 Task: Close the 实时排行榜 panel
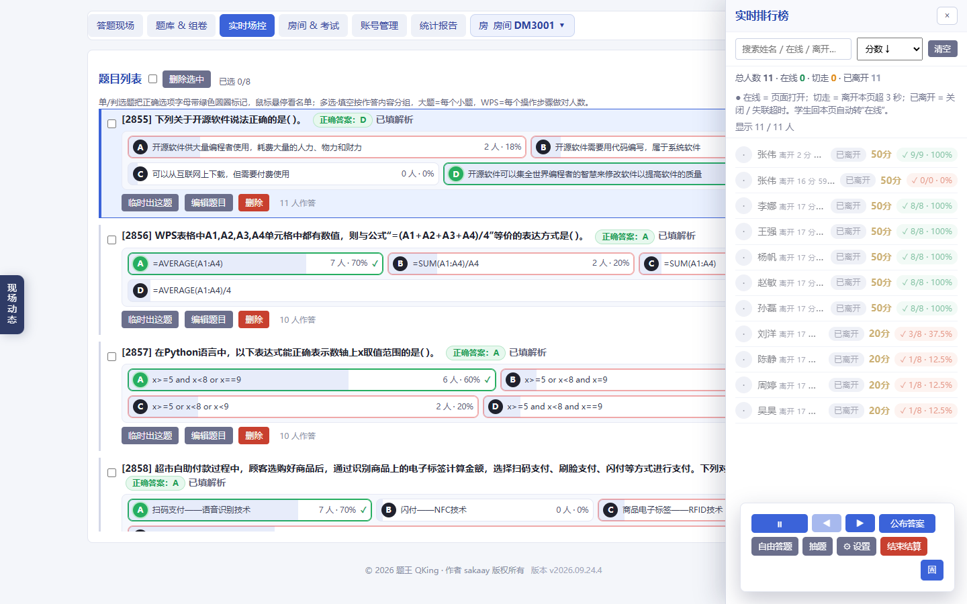[x=947, y=15]
